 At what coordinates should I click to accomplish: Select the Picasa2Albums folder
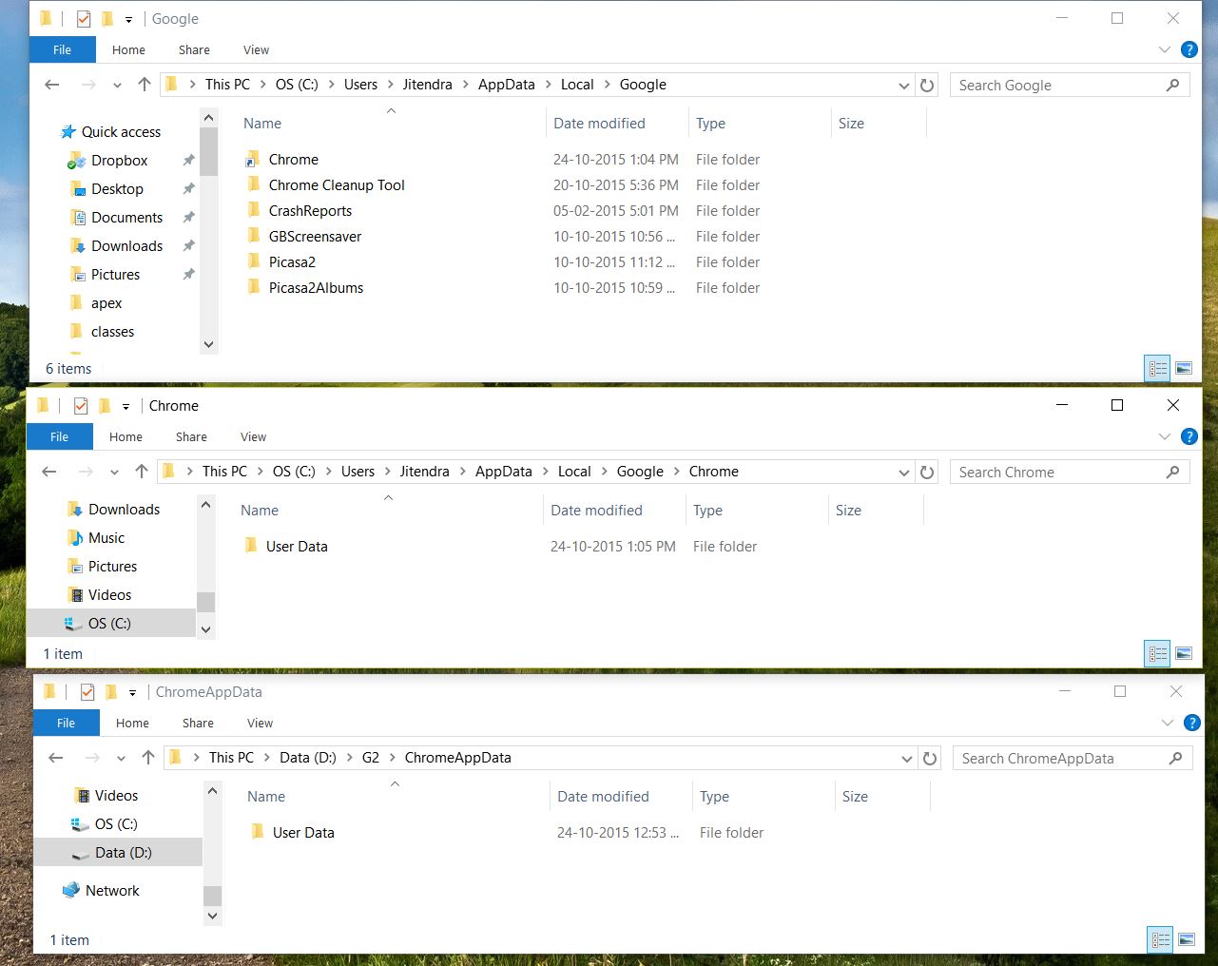coord(316,288)
